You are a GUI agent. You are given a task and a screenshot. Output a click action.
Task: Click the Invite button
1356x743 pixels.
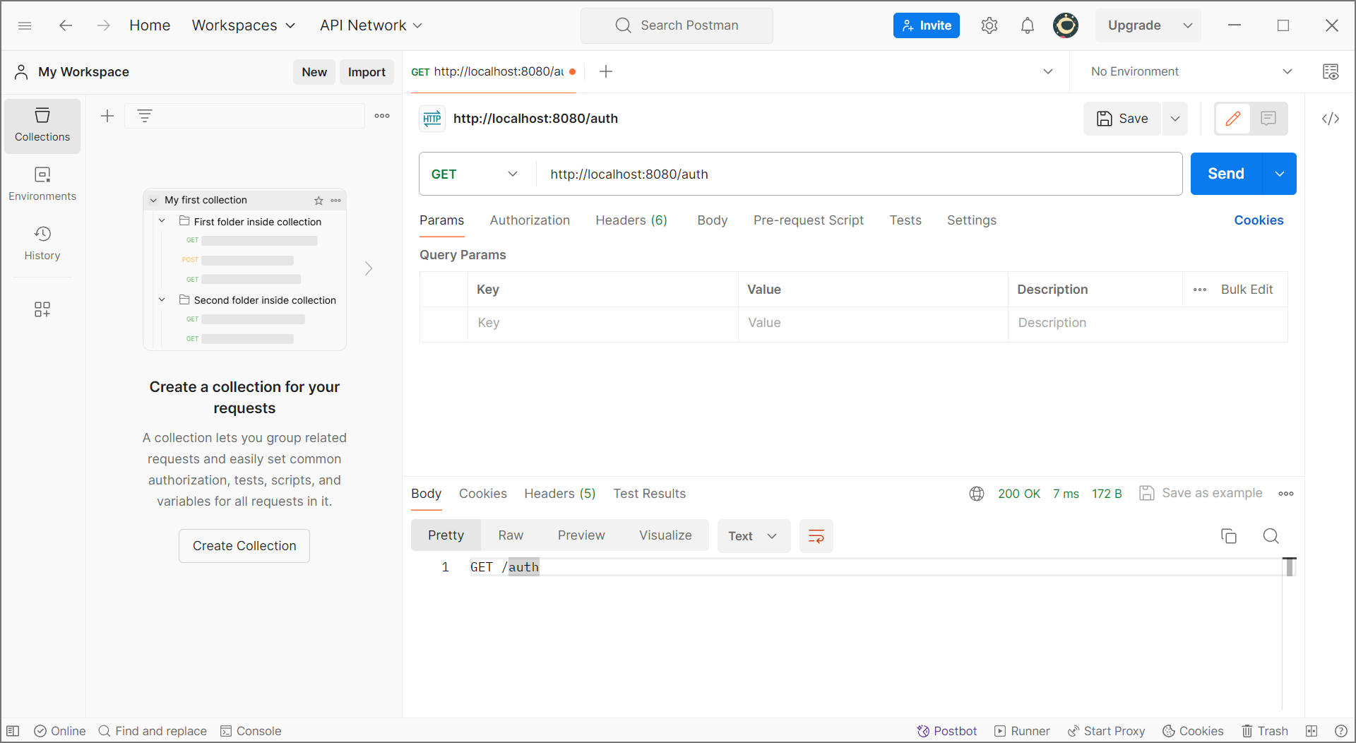(x=927, y=25)
